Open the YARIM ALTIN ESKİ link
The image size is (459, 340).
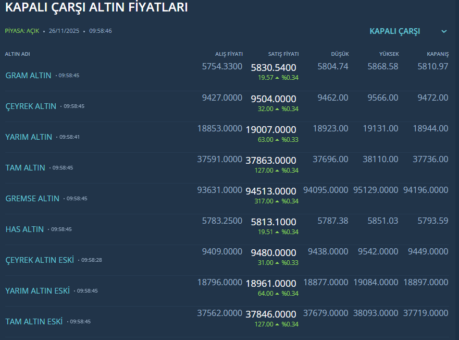pos(38,290)
